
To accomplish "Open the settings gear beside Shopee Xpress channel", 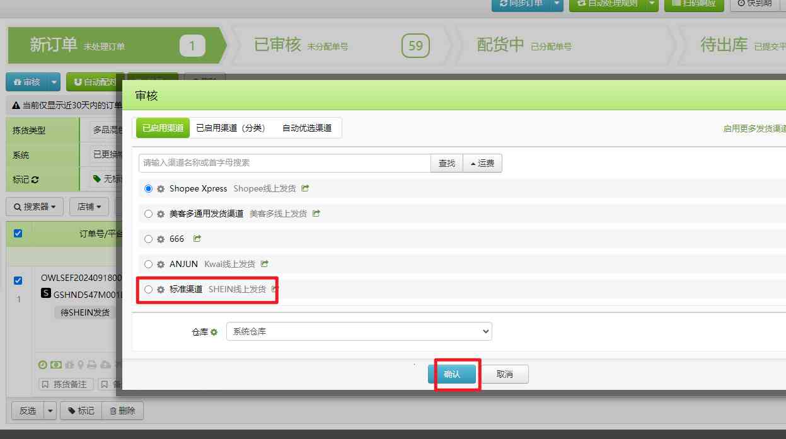I will (161, 188).
